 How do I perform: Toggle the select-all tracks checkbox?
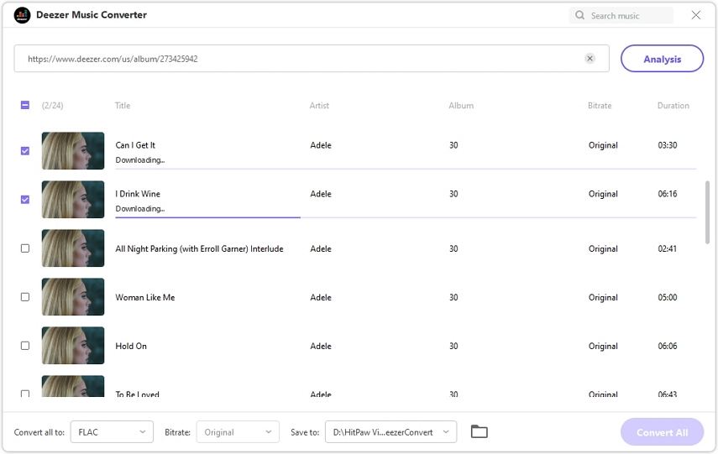pyautogui.click(x=25, y=105)
